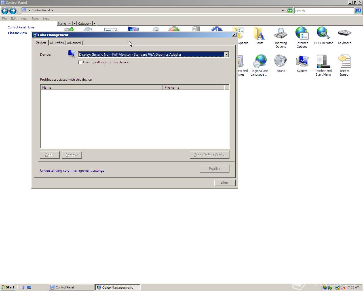363x291 pixels.
Task: Select Classic View link
Action: 17,33
